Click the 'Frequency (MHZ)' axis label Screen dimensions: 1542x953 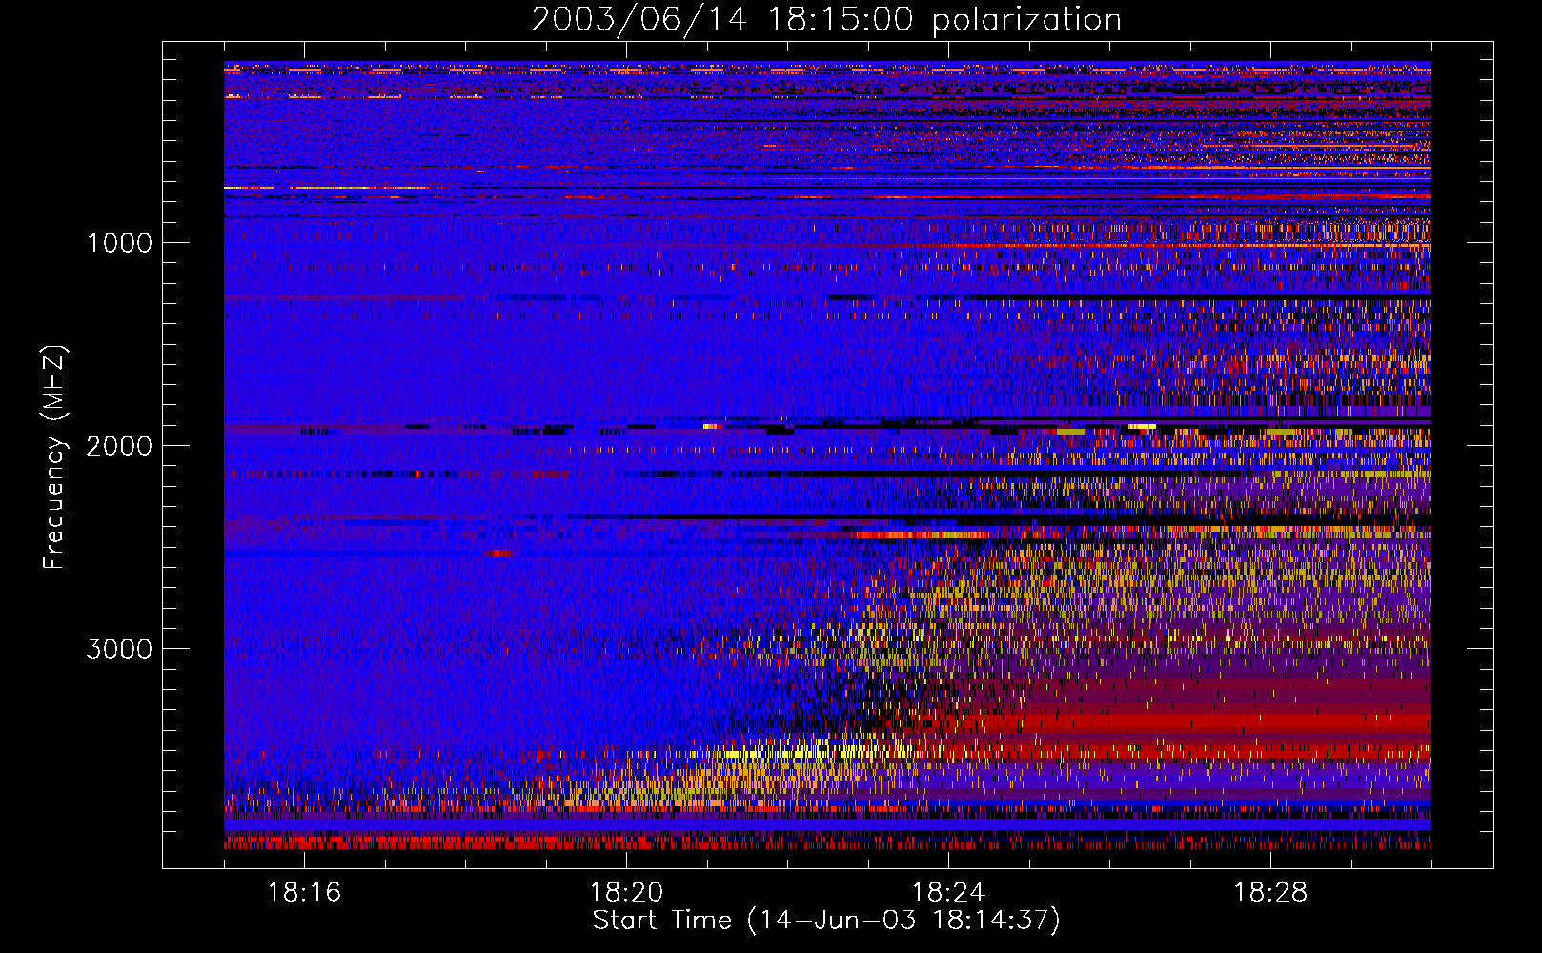click(54, 457)
